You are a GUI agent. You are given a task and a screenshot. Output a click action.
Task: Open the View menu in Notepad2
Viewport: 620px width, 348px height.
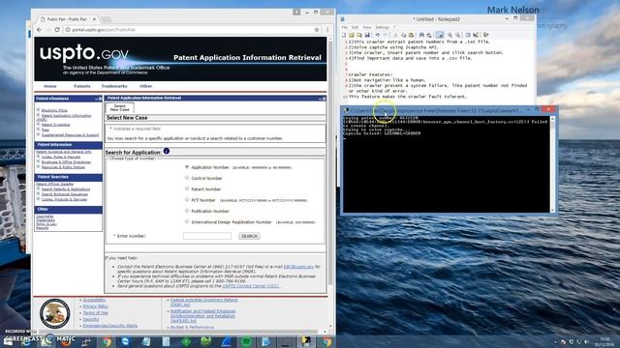tap(367, 27)
